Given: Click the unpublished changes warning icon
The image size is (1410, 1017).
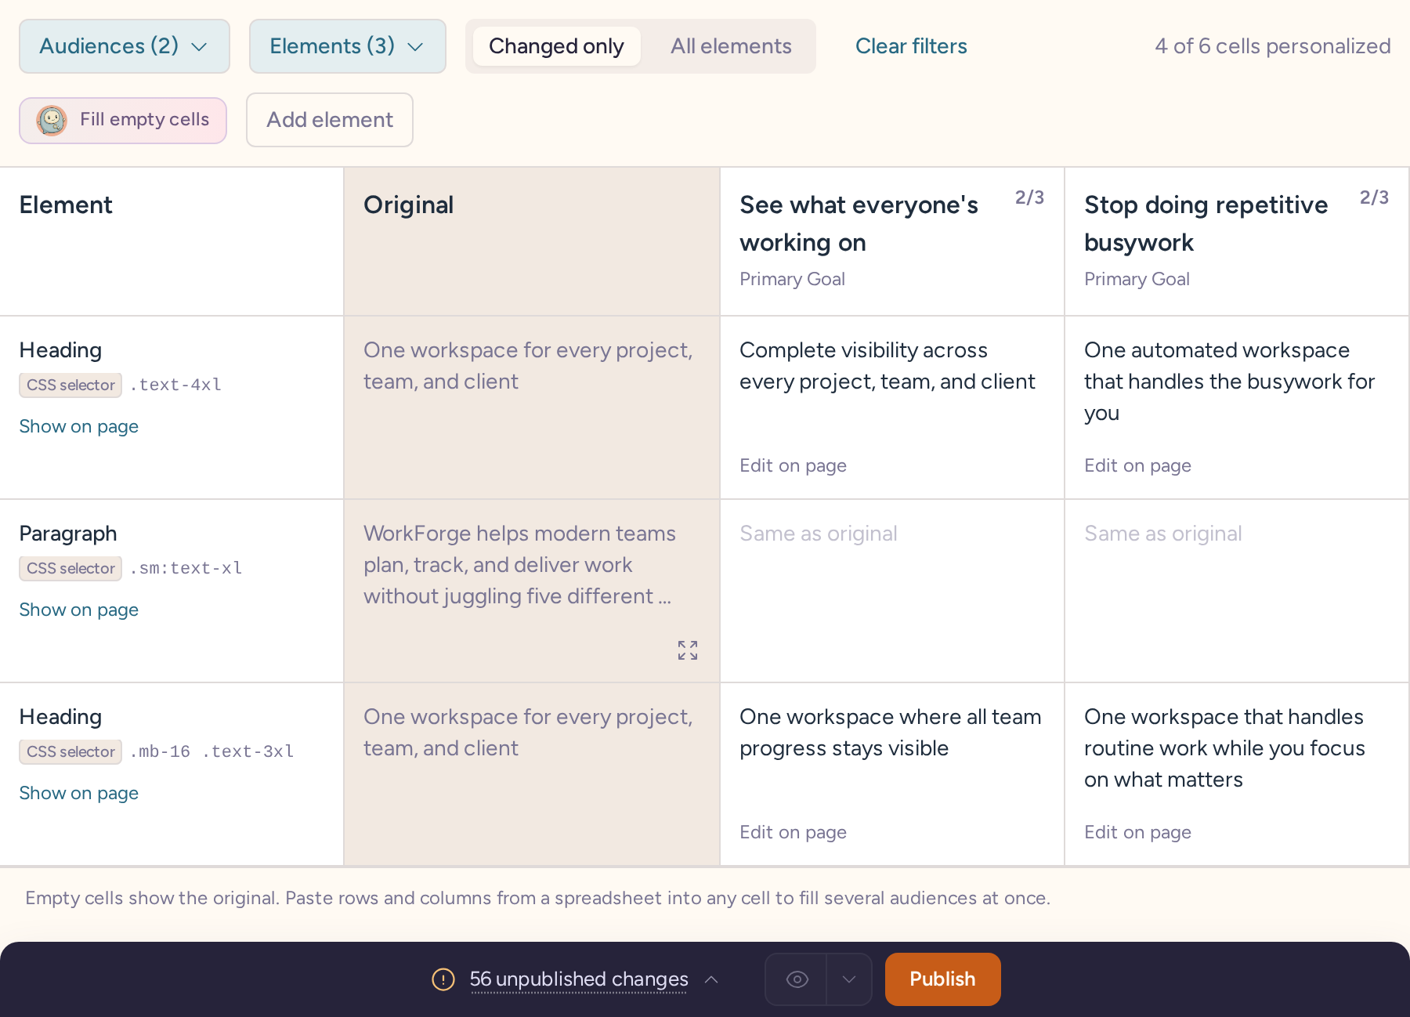Looking at the screenshot, I should 443,979.
